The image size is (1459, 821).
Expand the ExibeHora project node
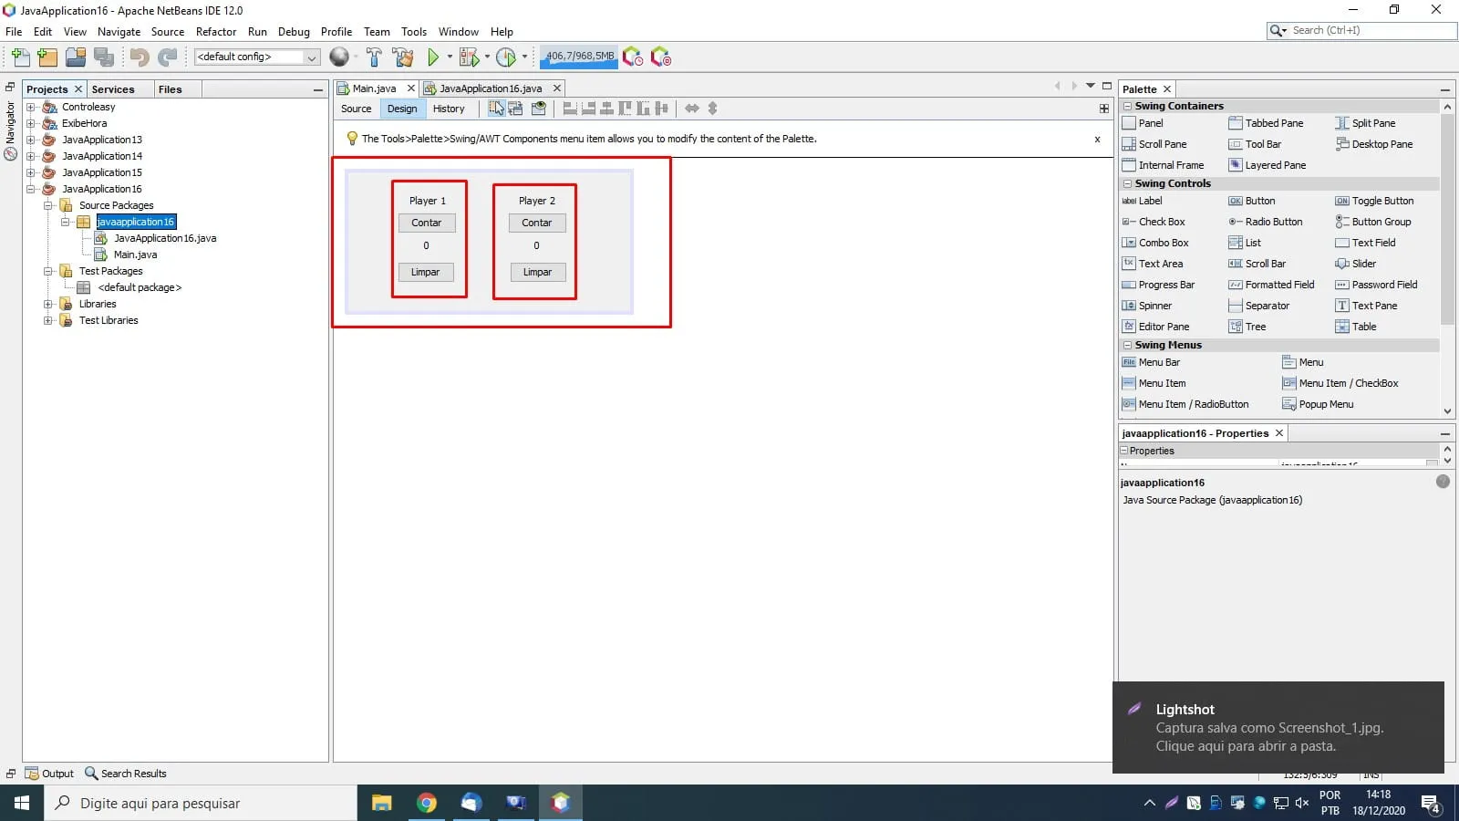click(x=31, y=123)
